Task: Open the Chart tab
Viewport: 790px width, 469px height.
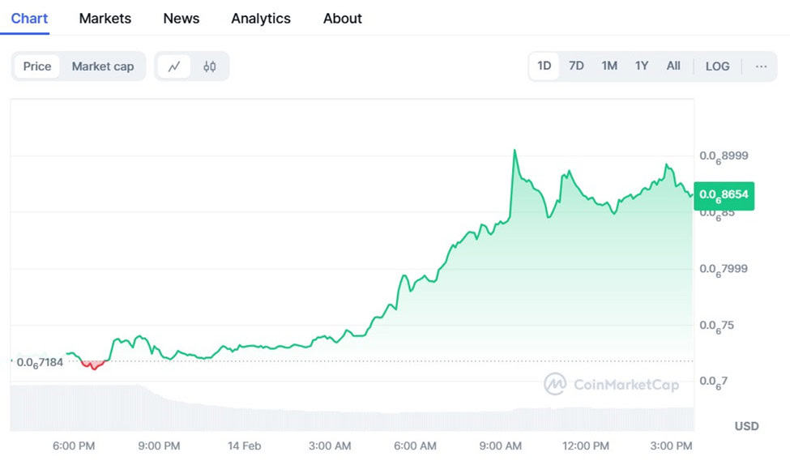Action: tap(29, 19)
